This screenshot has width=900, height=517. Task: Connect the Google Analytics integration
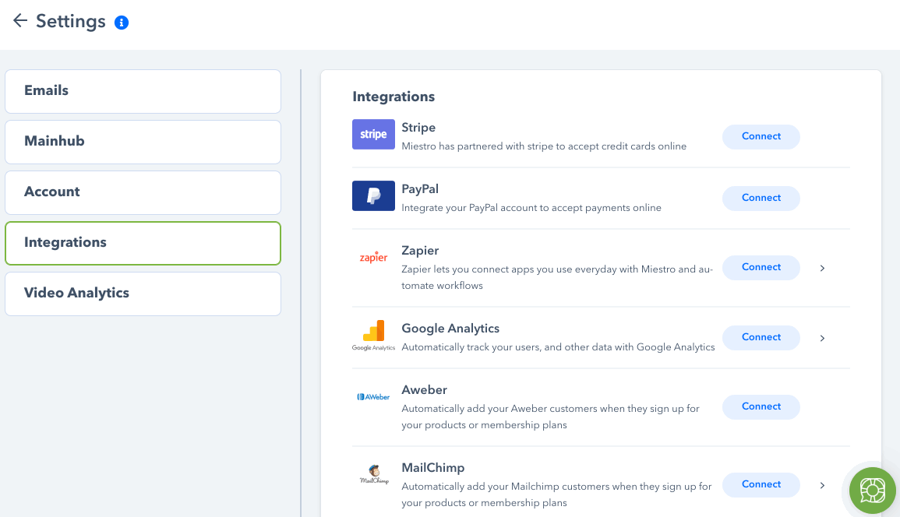(761, 337)
